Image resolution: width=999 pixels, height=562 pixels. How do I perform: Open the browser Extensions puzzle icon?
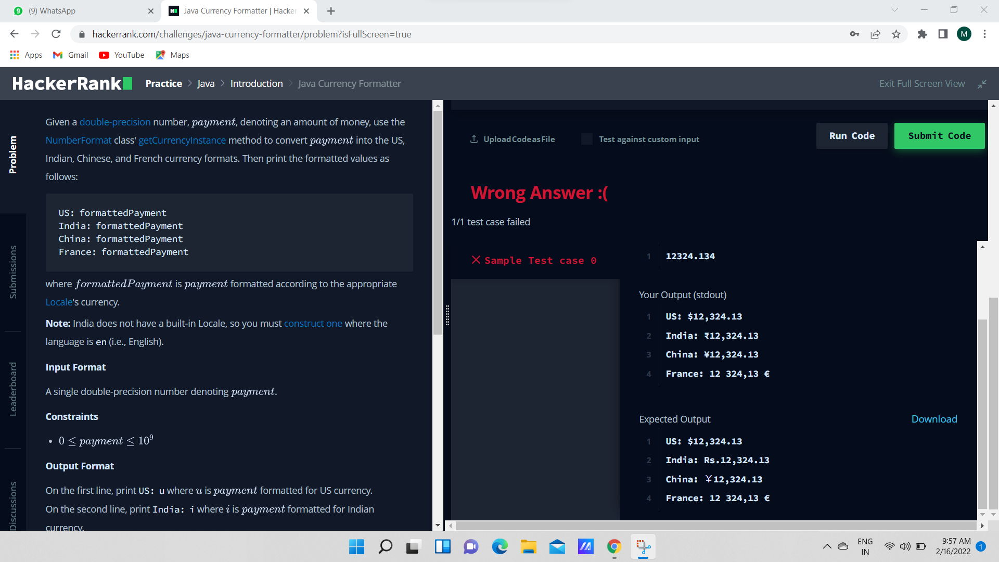922,34
